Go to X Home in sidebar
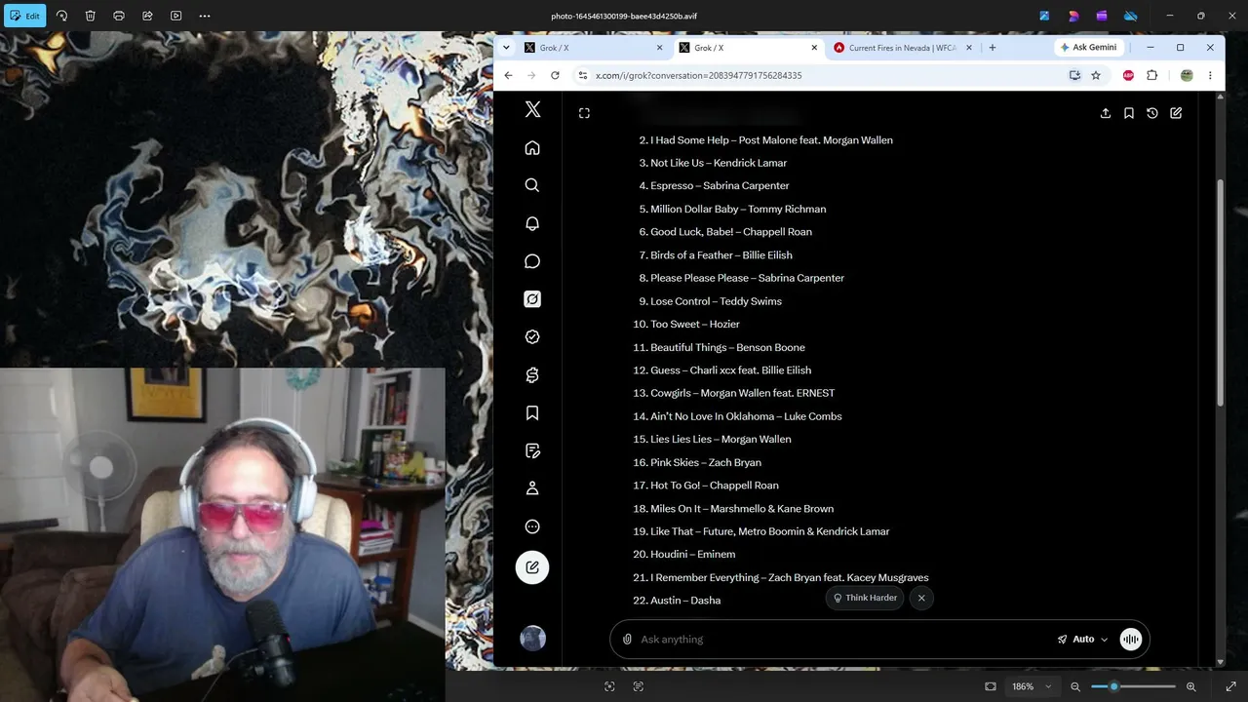Image resolution: width=1248 pixels, height=702 pixels. (532, 147)
